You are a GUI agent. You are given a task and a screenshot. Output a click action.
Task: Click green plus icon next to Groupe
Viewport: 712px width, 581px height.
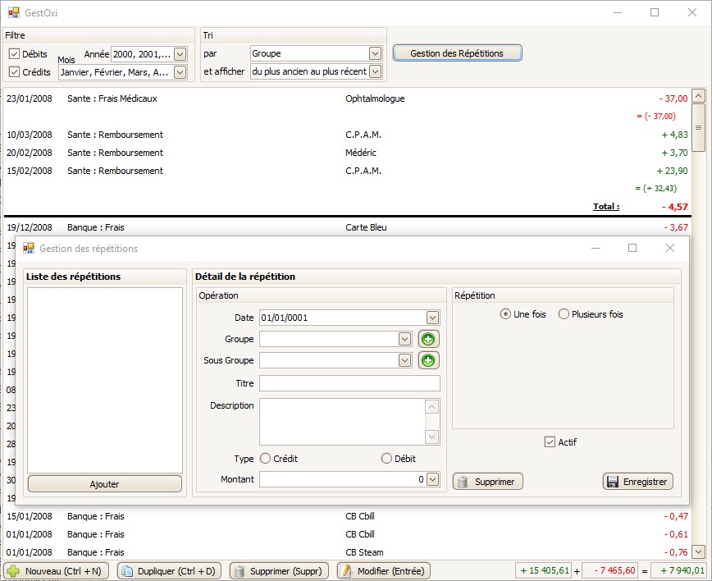[428, 339]
